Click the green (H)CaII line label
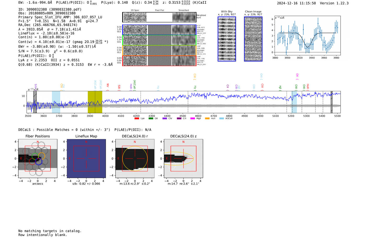This screenshot has height=249, width=367. (x=134, y=85)
